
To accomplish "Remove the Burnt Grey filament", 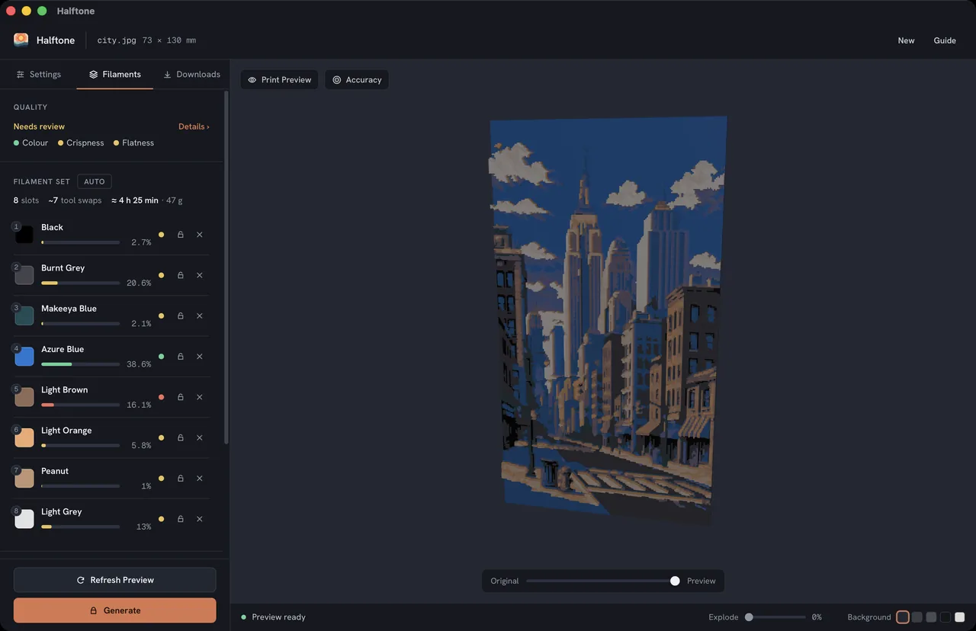I will point(200,275).
